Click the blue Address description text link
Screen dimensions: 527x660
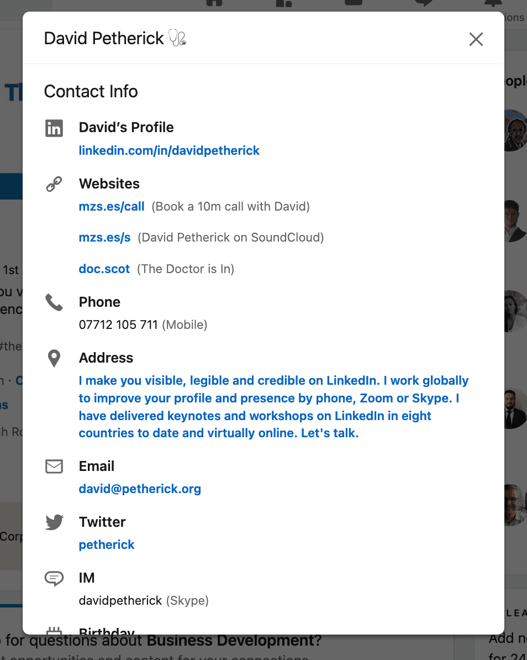[273, 407]
